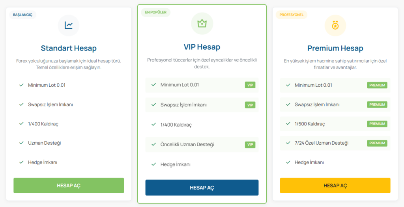Click checkmark beside Standart Swapsız İşlem İmkanı
404x207 pixels.
pyautogui.click(x=21, y=104)
